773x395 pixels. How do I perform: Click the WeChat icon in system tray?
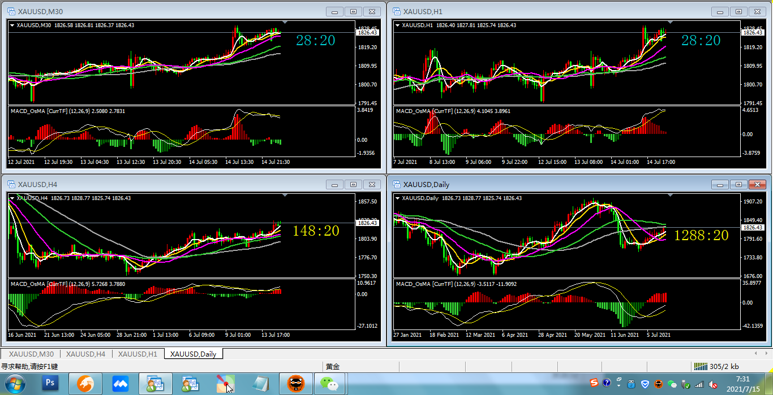(672, 384)
